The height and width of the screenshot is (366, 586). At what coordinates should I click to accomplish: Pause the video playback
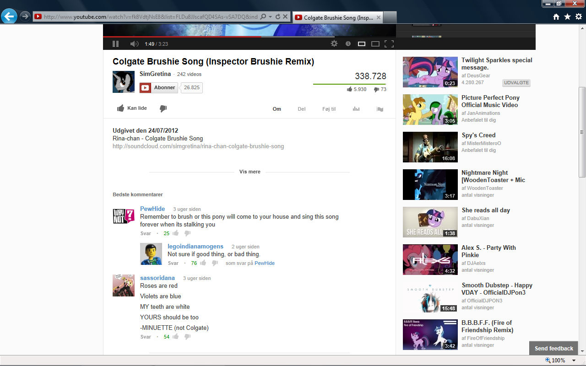[115, 44]
